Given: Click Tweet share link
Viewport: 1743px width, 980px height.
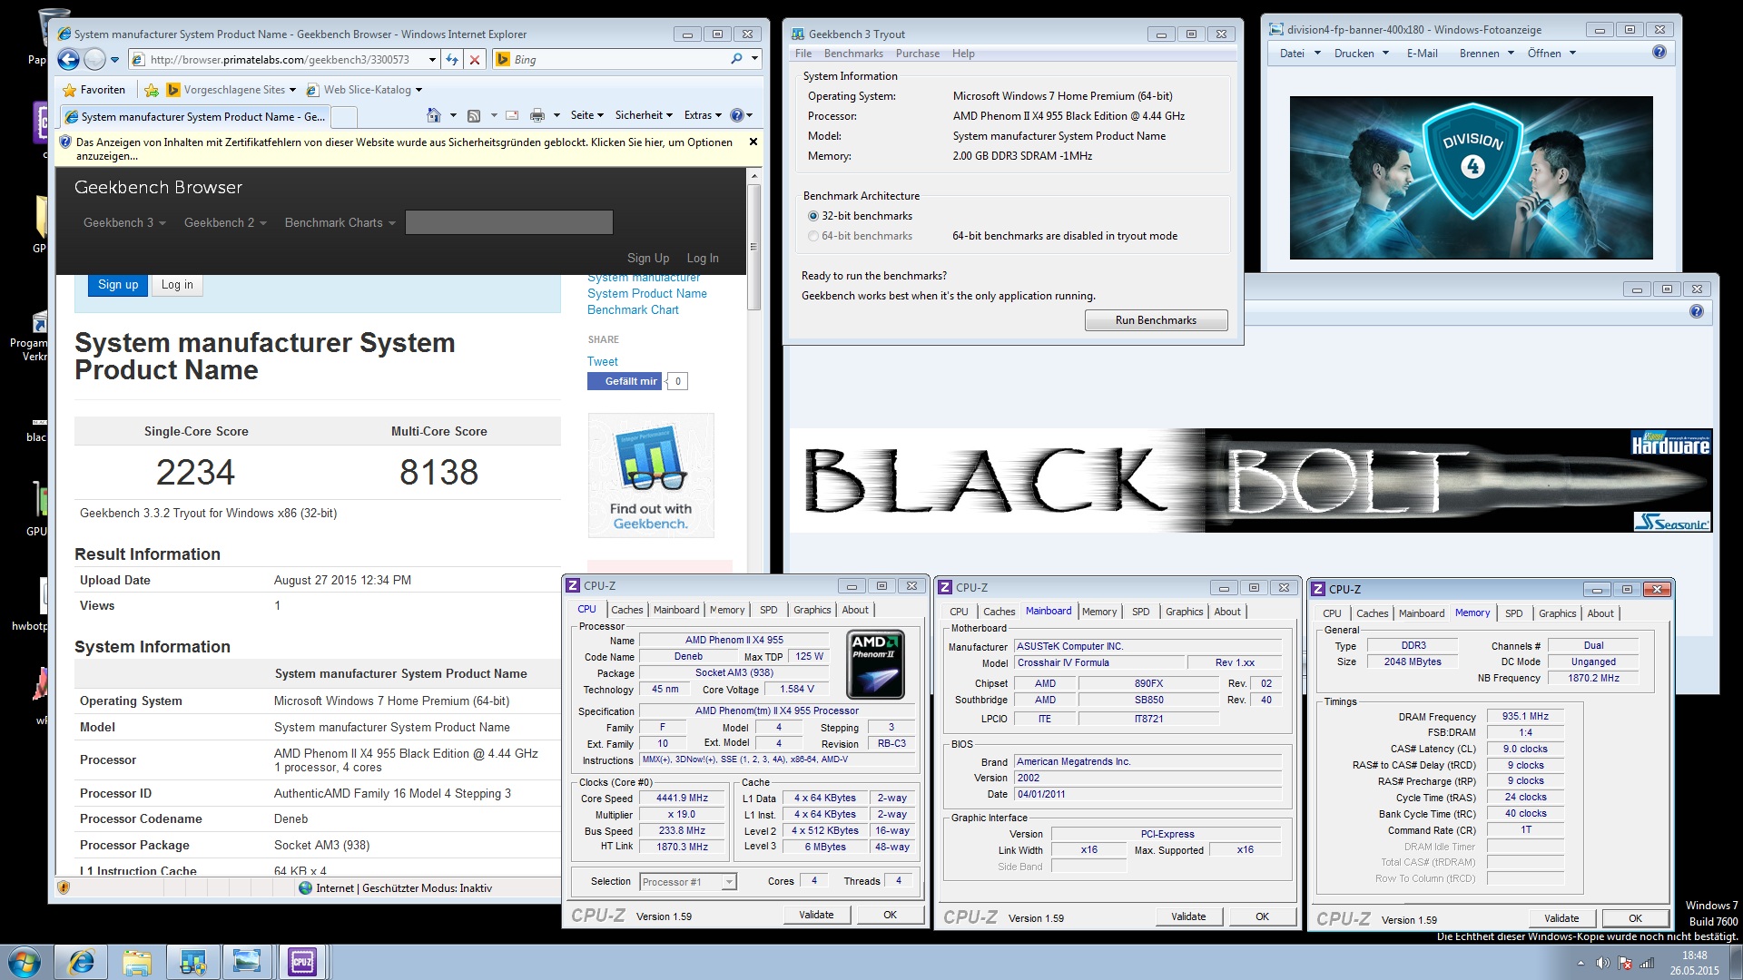Looking at the screenshot, I should tap(602, 361).
